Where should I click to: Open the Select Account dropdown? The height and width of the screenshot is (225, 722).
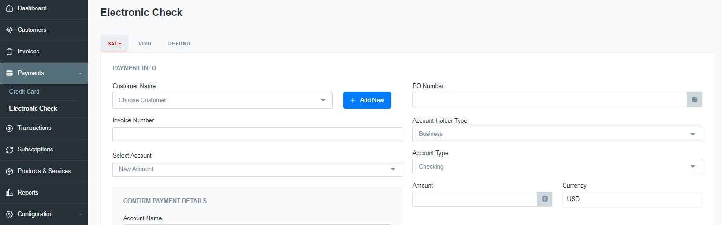(257, 169)
